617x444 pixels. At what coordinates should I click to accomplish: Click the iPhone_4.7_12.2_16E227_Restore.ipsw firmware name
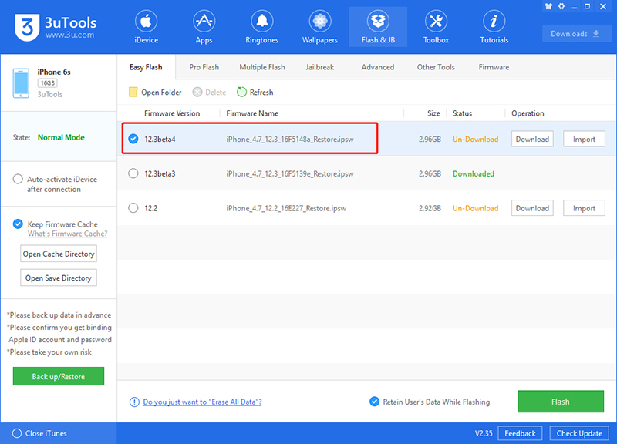click(x=286, y=208)
